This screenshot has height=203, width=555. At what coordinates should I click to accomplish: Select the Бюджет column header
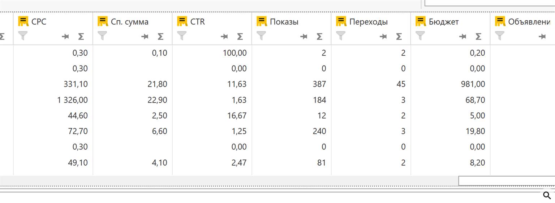click(x=444, y=22)
